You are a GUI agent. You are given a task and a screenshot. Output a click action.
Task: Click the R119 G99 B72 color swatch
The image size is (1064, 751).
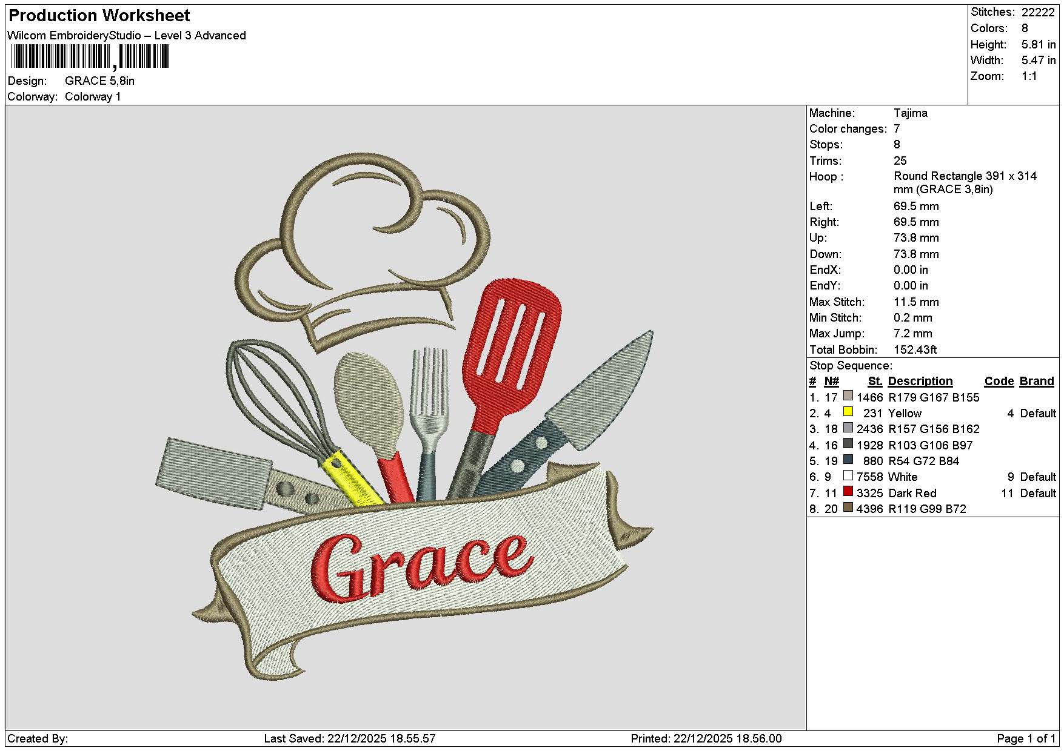pos(848,508)
